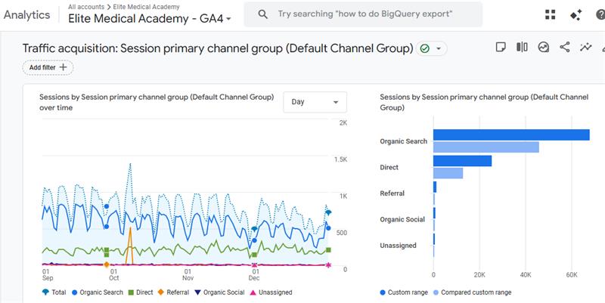
Task: Open the Day granularity dropdown
Action: tap(315, 102)
